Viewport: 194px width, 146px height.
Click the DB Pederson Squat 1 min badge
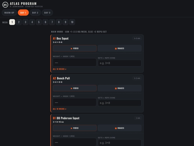pos(138,118)
